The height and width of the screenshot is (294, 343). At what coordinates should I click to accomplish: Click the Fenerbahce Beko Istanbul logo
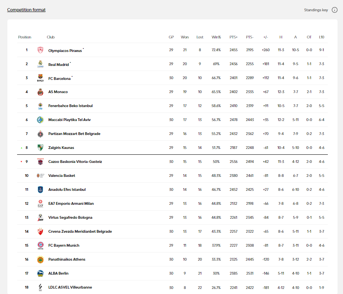click(40, 106)
